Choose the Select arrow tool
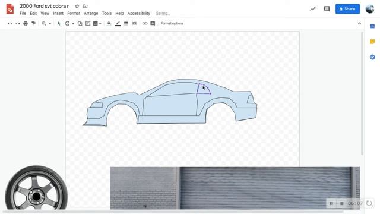This screenshot has height=214, width=380. (59, 24)
